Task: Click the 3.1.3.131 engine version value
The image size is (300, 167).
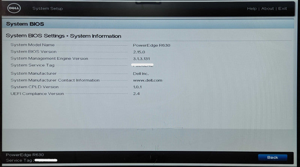Action: (141, 59)
